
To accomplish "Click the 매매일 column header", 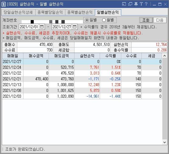I will pos(12,56).
